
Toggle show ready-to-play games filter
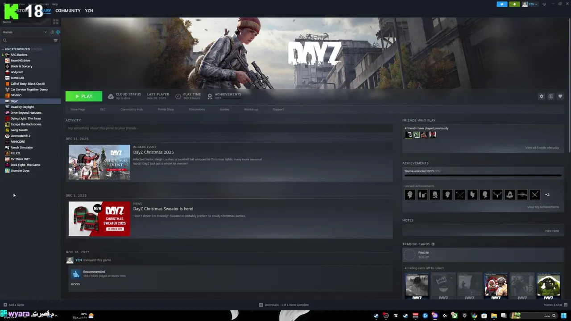click(58, 32)
